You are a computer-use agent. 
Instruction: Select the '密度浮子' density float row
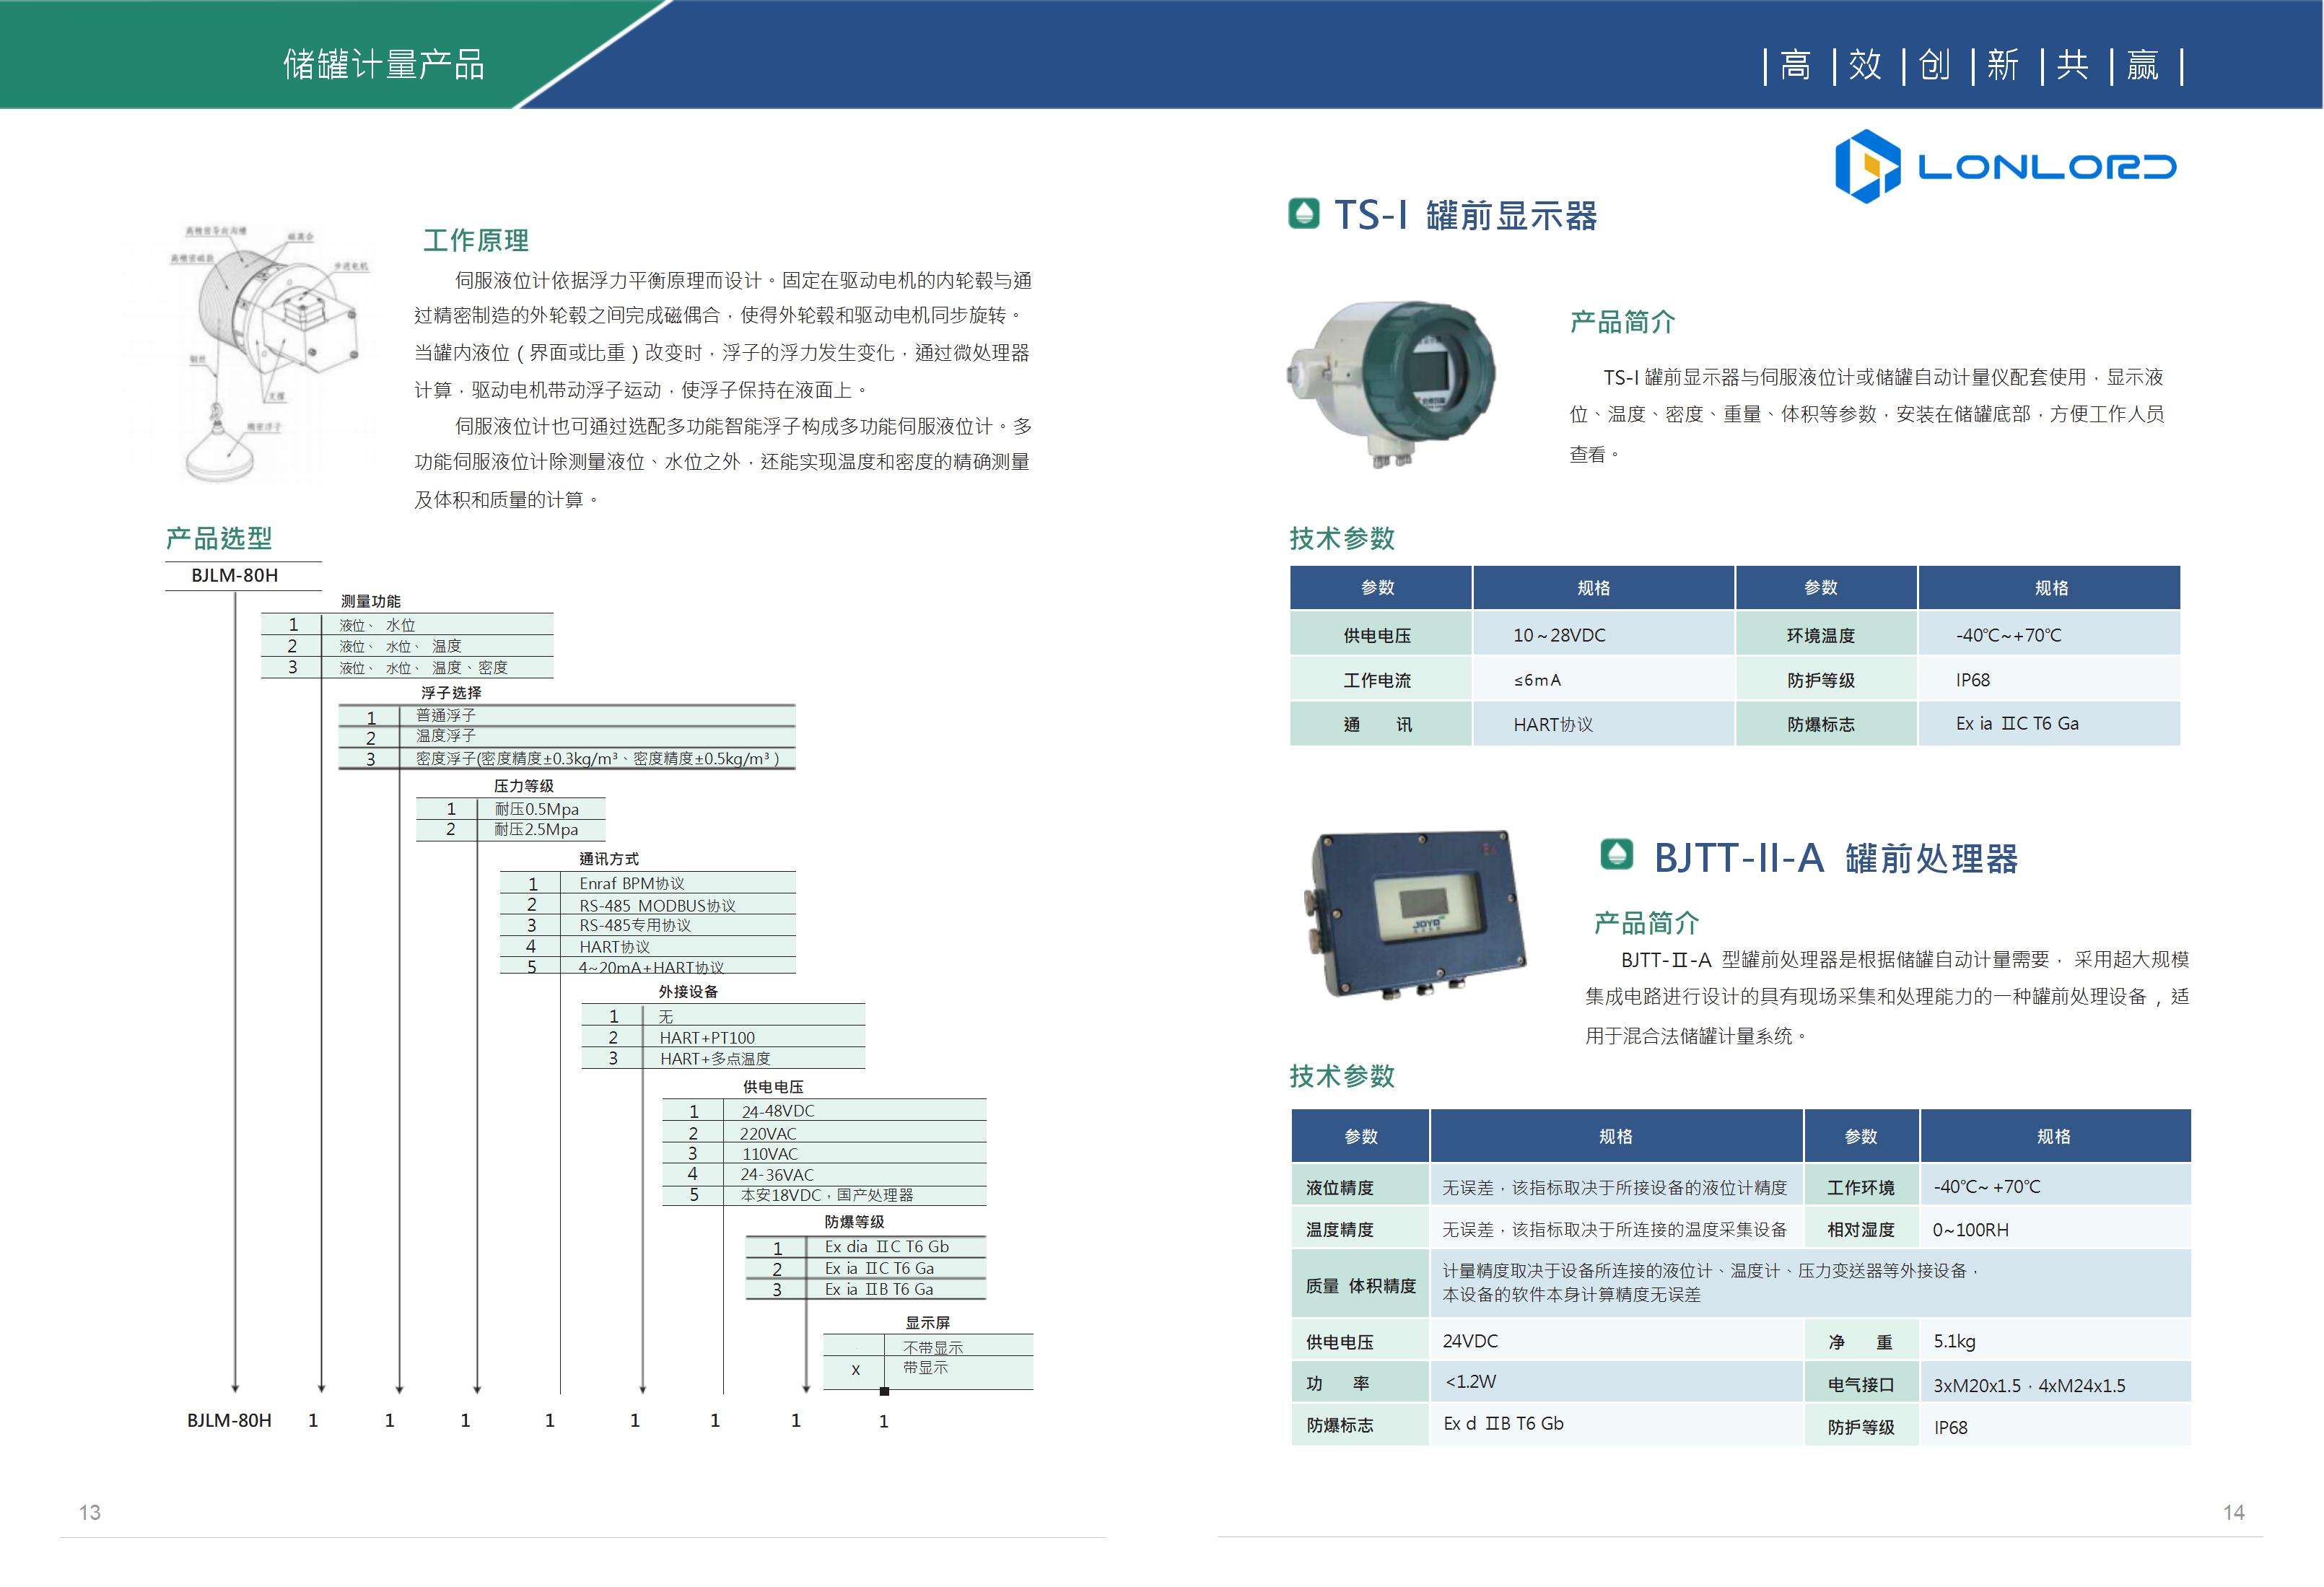click(567, 758)
